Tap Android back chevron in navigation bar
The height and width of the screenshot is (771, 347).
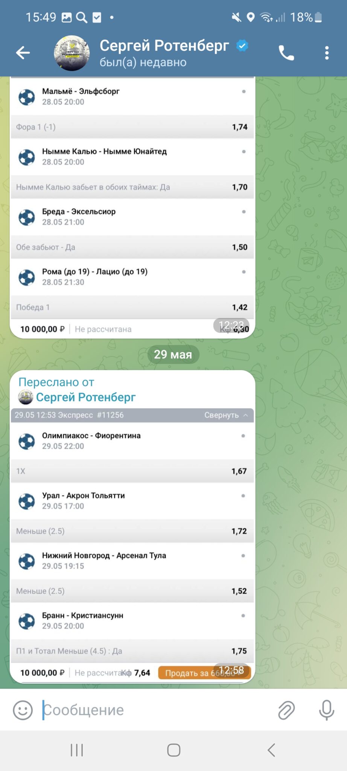tap(271, 750)
